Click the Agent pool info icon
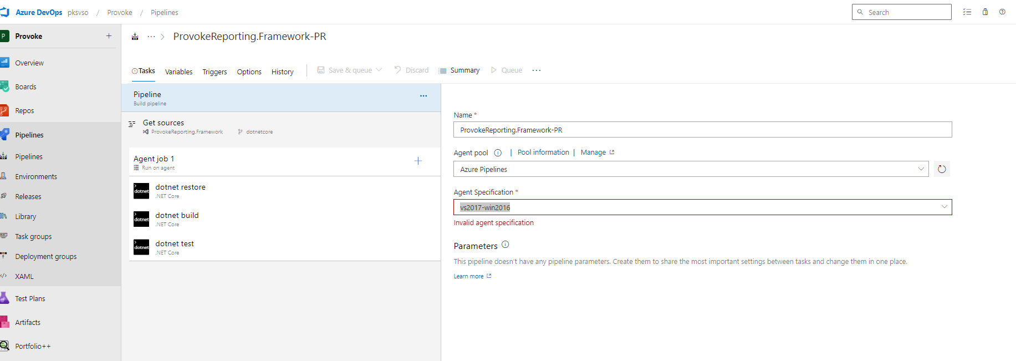Screen dimensions: 1016x361 coord(498,153)
